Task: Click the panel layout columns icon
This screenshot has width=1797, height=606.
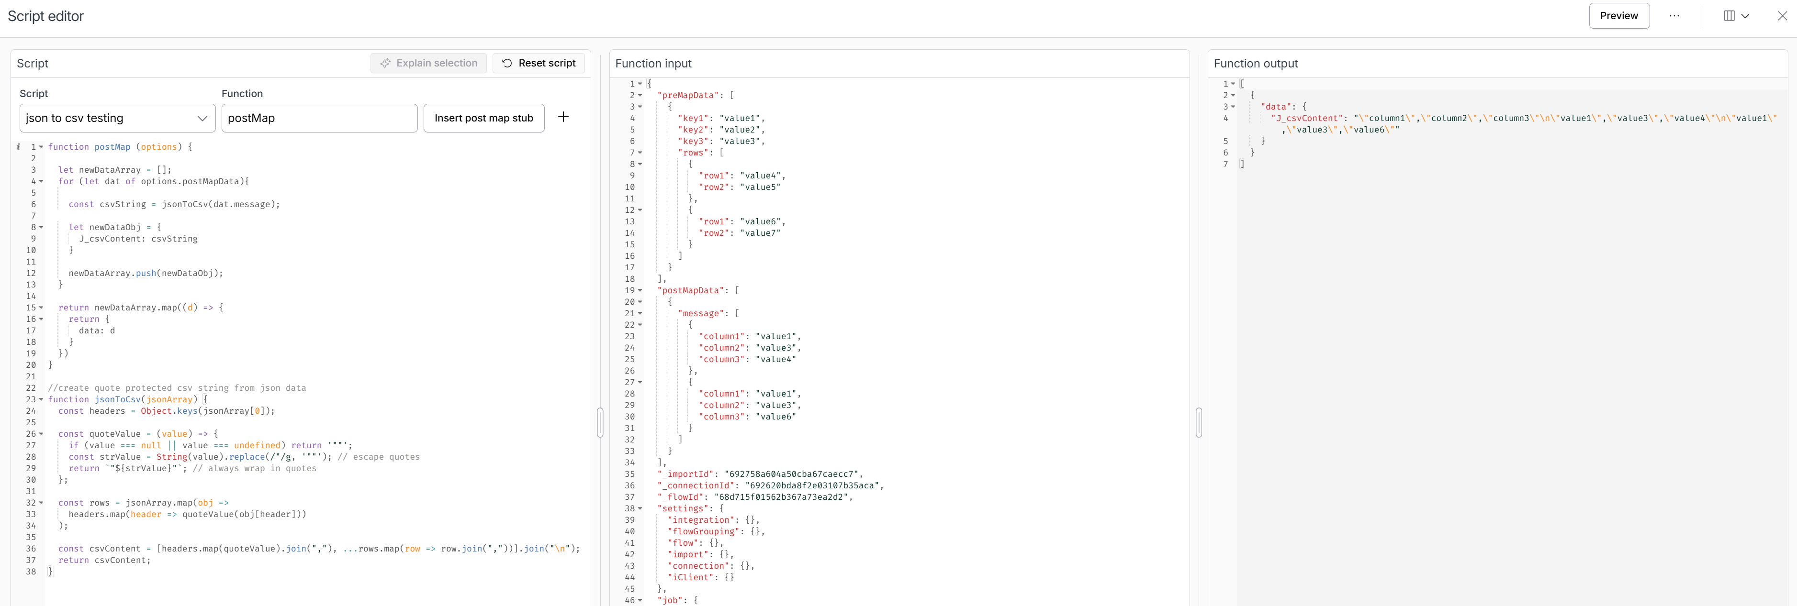Action: click(1730, 16)
